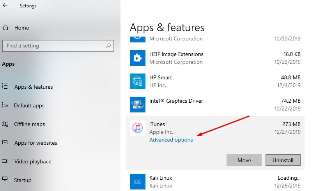Select the Offline maps sidebar icon

5,124
